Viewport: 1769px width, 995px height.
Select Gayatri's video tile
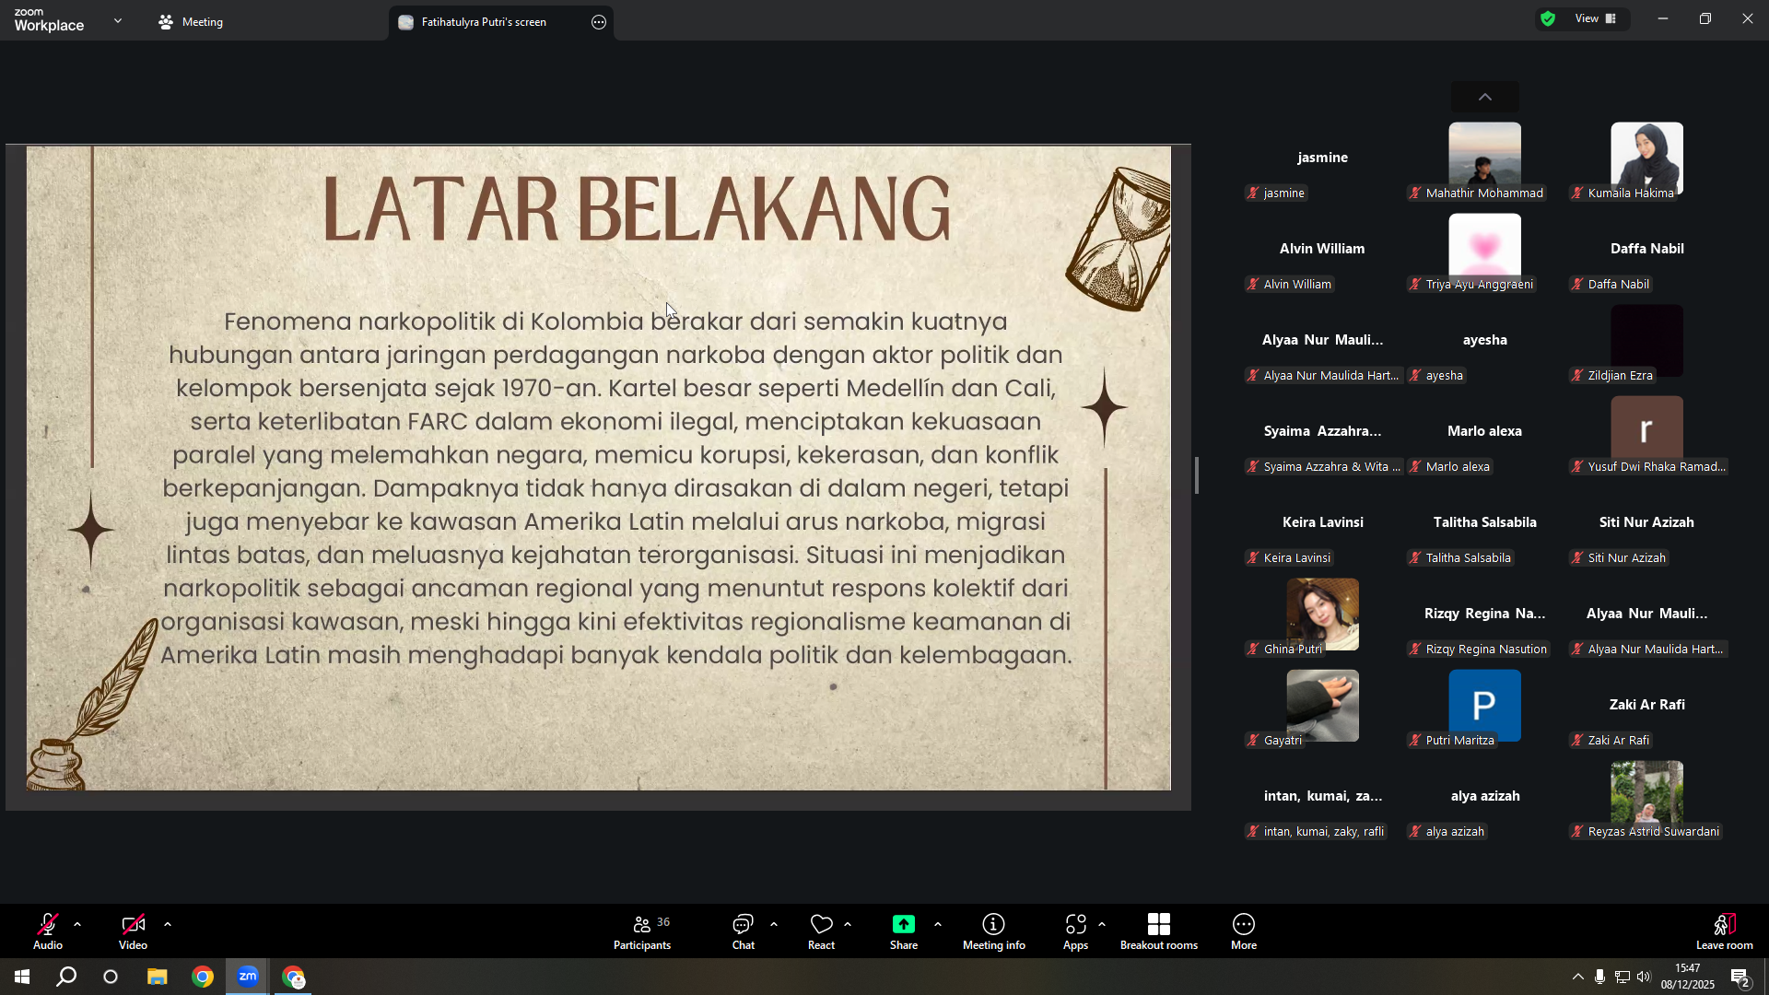click(x=1323, y=705)
